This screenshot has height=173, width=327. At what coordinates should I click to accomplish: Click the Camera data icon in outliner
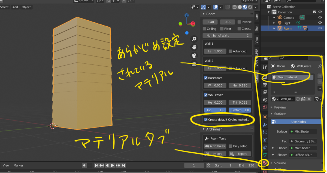[302, 17]
